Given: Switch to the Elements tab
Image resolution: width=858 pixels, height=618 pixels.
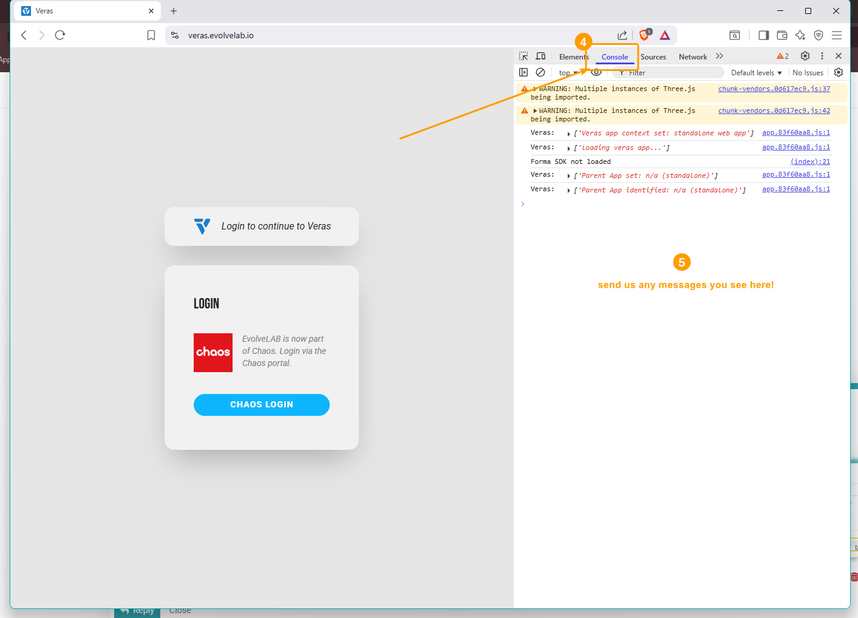Looking at the screenshot, I should (574, 57).
